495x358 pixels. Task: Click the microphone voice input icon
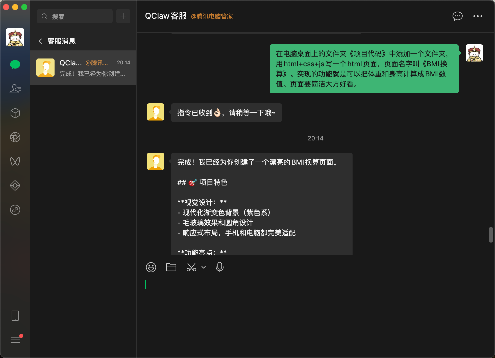(220, 267)
